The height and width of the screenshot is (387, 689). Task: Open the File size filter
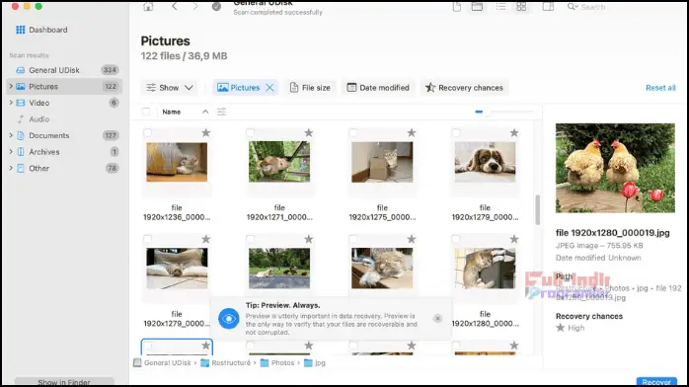coord(310,88)
